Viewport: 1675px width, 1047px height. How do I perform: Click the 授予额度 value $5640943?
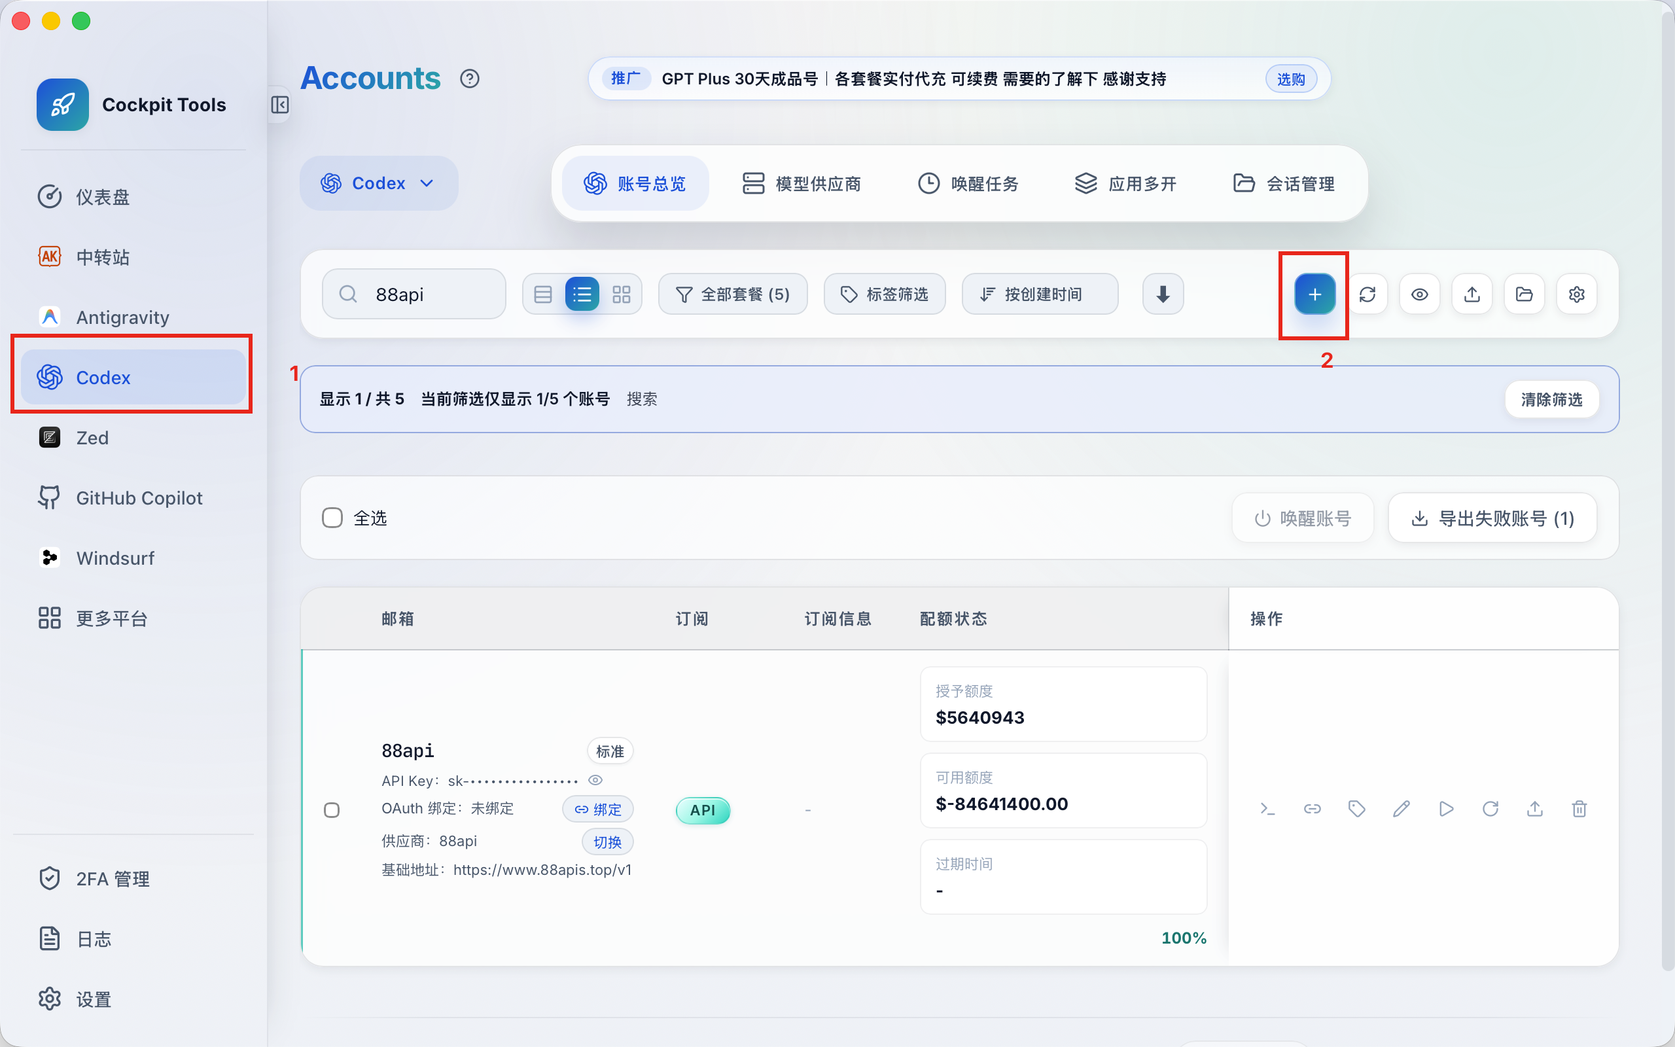click(980, 717)
